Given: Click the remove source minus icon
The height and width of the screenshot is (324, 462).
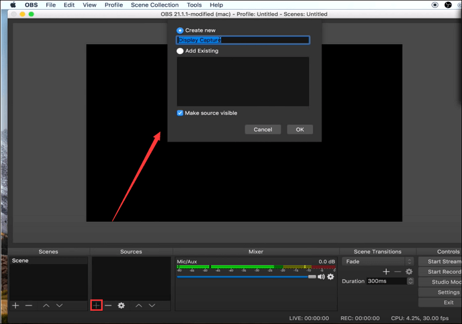Looking at the screenshot, I should point(108,306).
